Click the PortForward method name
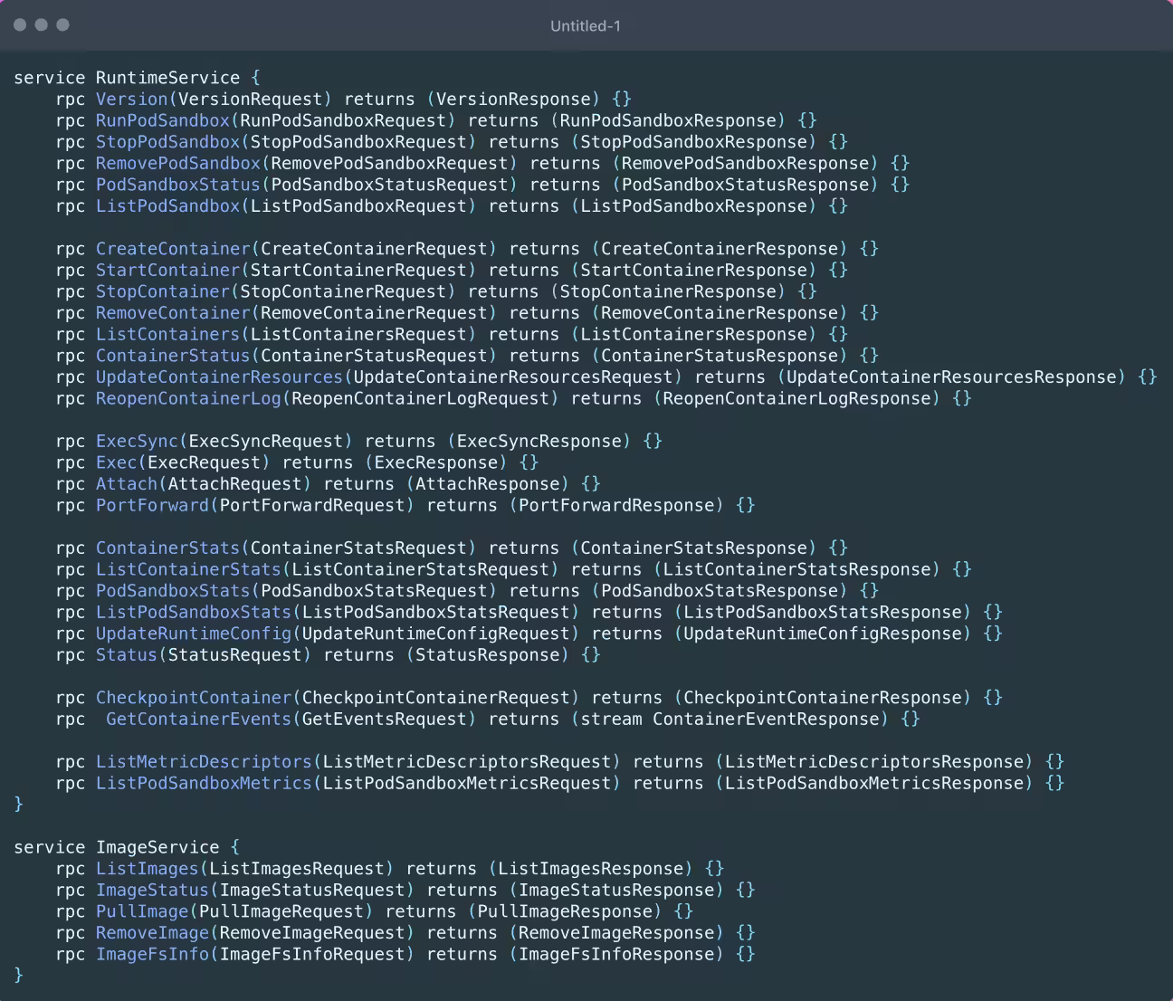The height and width of the screenshot is (1001, 1173). click(x=153, y=505)
